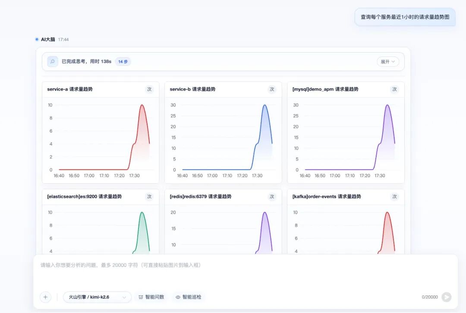Screen dimensions: 466x313
Task: Expand the thinking steps with 展开
Action: pos(388,62)
